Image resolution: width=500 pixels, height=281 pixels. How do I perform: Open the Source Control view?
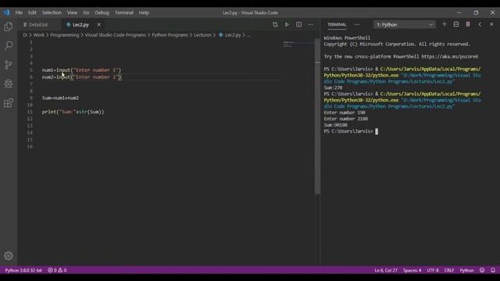9,65
